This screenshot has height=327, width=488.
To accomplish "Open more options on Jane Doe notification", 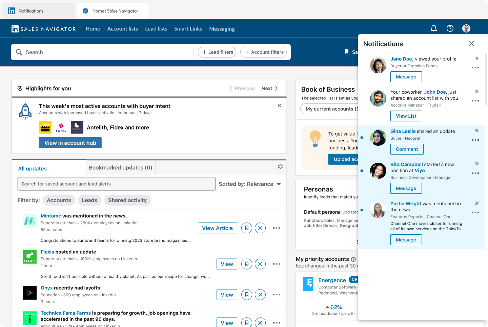I will (475, 68).
